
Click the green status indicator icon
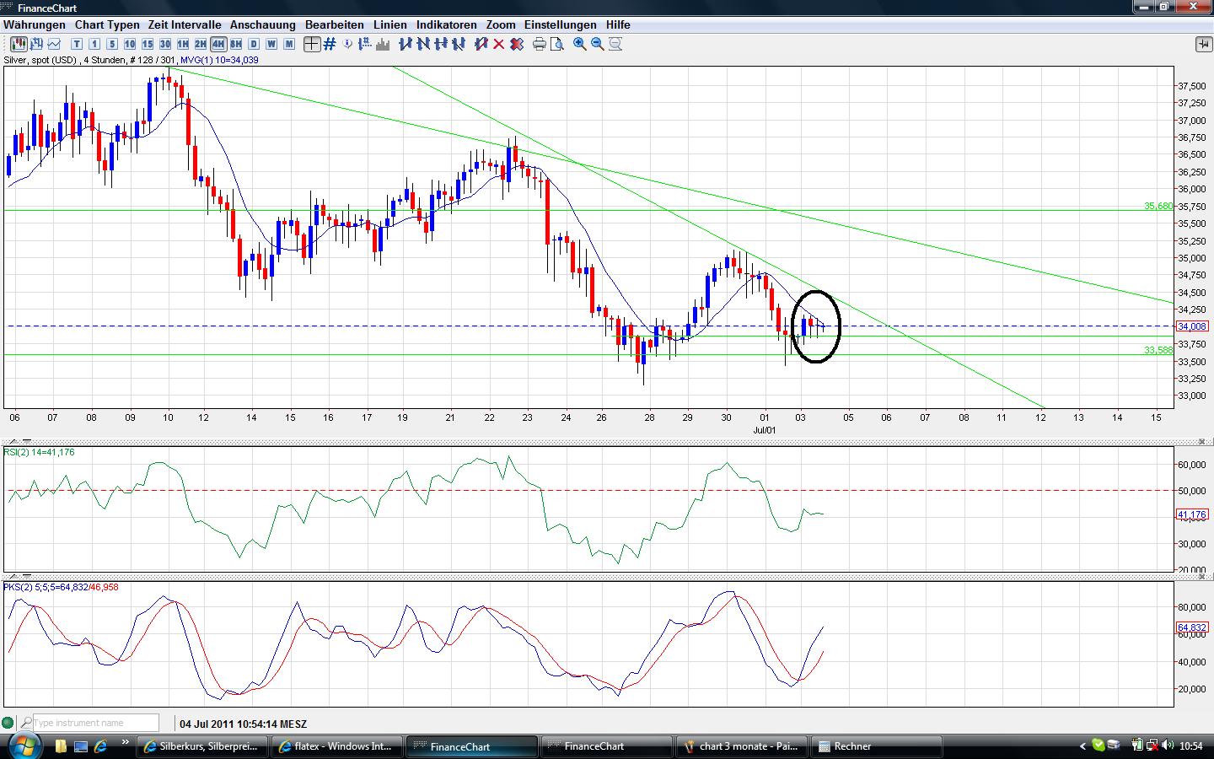8,723
